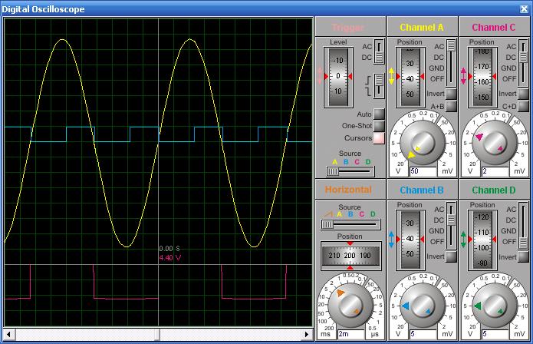Click the waveform display horizontal scrollbar
The width and height of the screenshot is (533, 344).
tap(159, 335)
